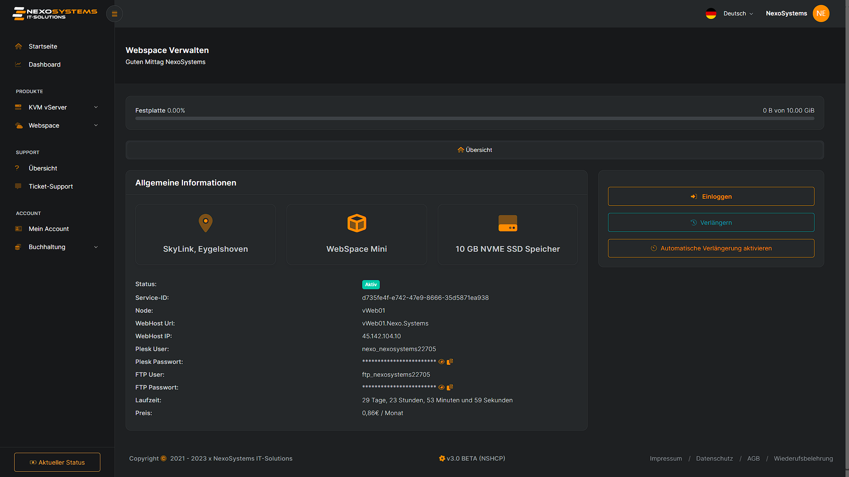The height and width of the screenshot is (477, 849).
Task: Toggle the sidebar hamburger menu
Action: pos(115,14)
